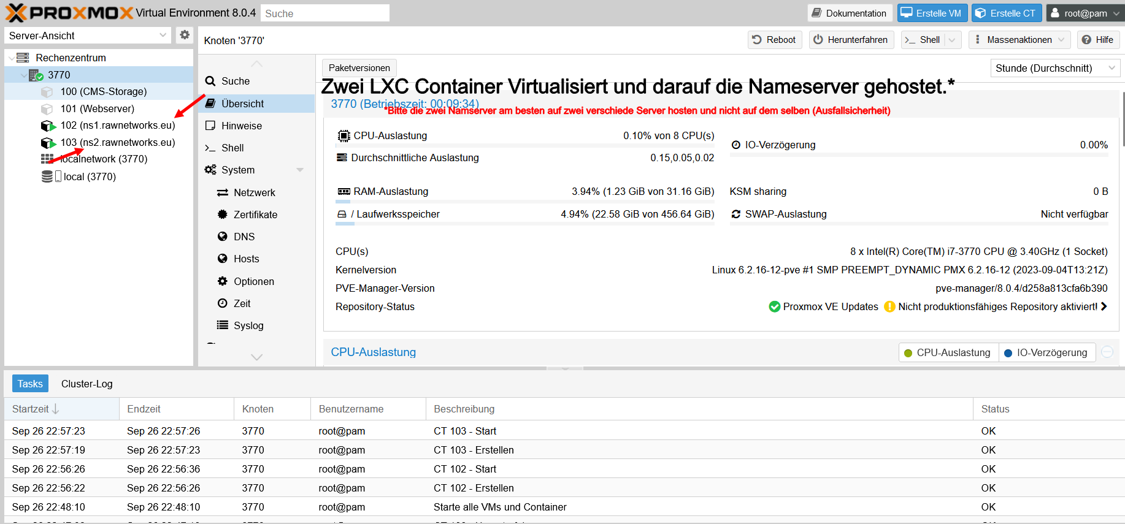1125x524 pixels.
Task: Click the CPU chip icon
Action: (344, 135)
